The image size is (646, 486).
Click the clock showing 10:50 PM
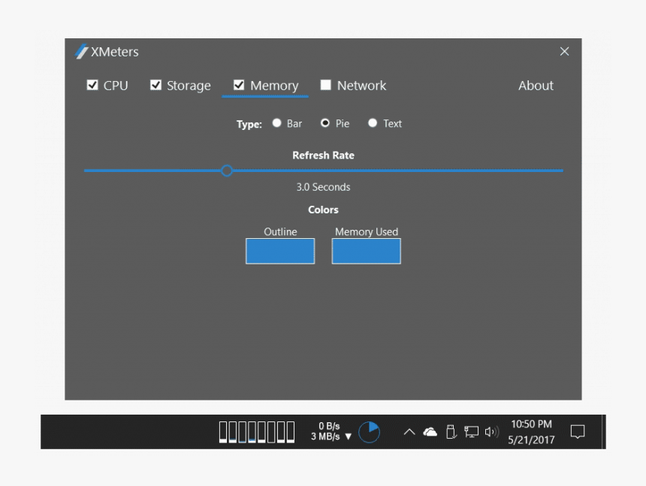tap(533, 424)
